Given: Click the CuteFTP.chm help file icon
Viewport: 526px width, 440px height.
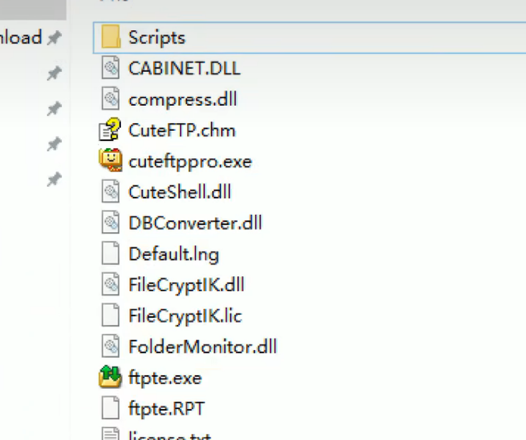Looking at the screenshot, I should [110, 129].
